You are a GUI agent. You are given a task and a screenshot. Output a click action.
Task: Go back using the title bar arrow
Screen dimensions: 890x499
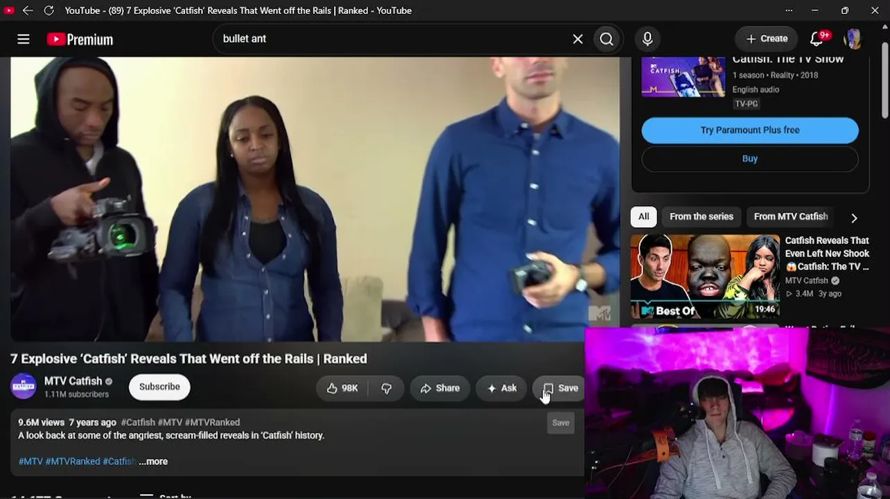tap(28, 10)
